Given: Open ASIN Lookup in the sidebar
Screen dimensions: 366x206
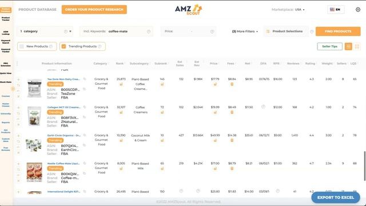Looking at the screenshot, I should (6, 33).
